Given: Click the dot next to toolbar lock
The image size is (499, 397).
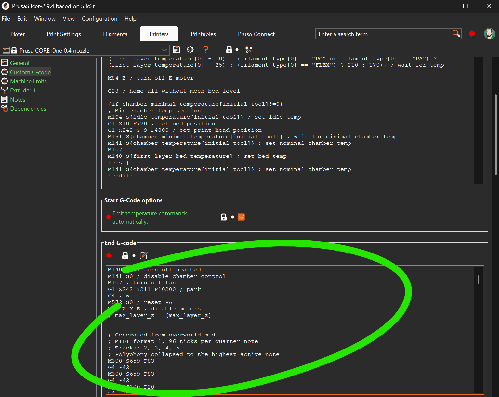Looking at the screenshot, I should [237, 49].
